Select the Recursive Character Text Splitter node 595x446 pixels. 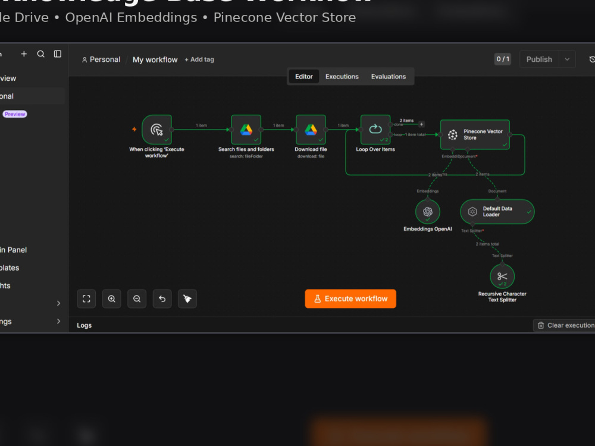coord(502,277)
